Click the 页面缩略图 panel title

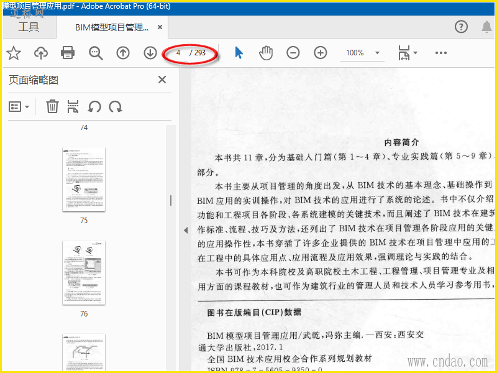point(34,80)
